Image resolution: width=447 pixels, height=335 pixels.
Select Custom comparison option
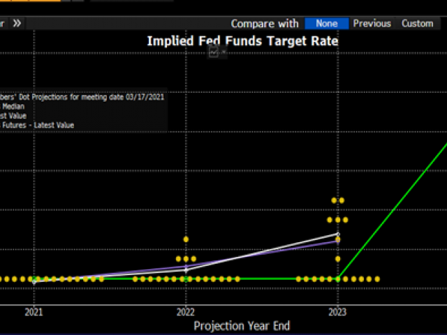pyautogui.click(x=417, y=23)
